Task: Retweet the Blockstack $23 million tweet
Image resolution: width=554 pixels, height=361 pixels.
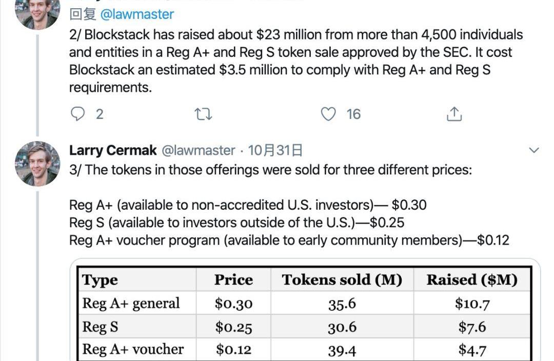Action: 203,114
